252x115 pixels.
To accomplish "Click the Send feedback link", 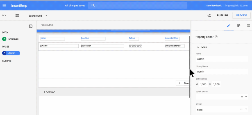I will point(214,5).
